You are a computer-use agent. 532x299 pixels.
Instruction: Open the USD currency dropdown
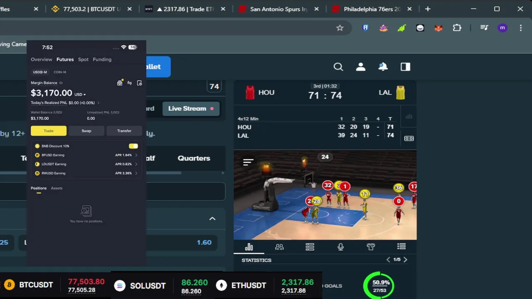coord(80,95)
